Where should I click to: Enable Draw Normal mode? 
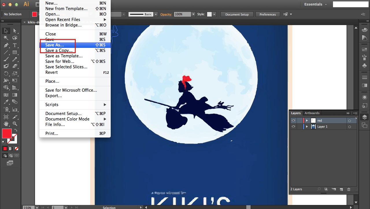pos(5,156)
